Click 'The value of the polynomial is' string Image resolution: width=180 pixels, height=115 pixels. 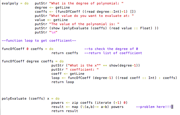click(x=84, y=24)
